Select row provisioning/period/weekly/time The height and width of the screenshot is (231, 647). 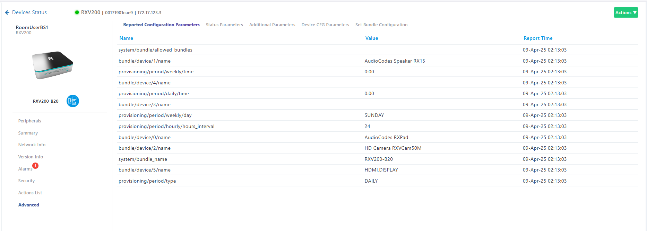point(378,72)
